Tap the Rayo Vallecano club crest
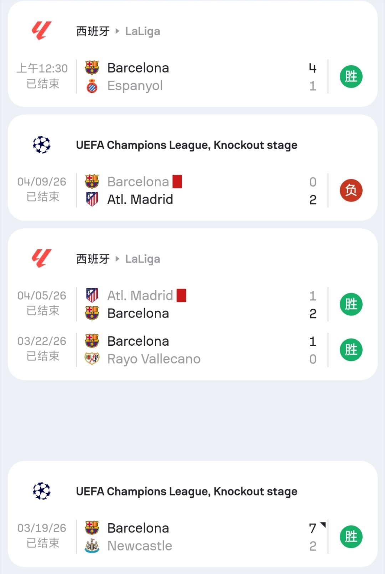The height and width of the screenshot is (574, 385). (x=92, y=359)
